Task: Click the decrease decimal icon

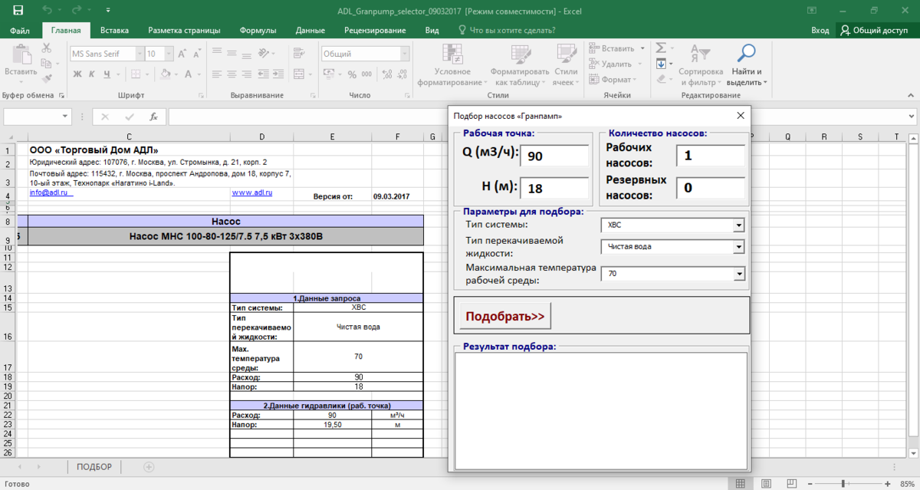Action: click(x=401, y=74)
